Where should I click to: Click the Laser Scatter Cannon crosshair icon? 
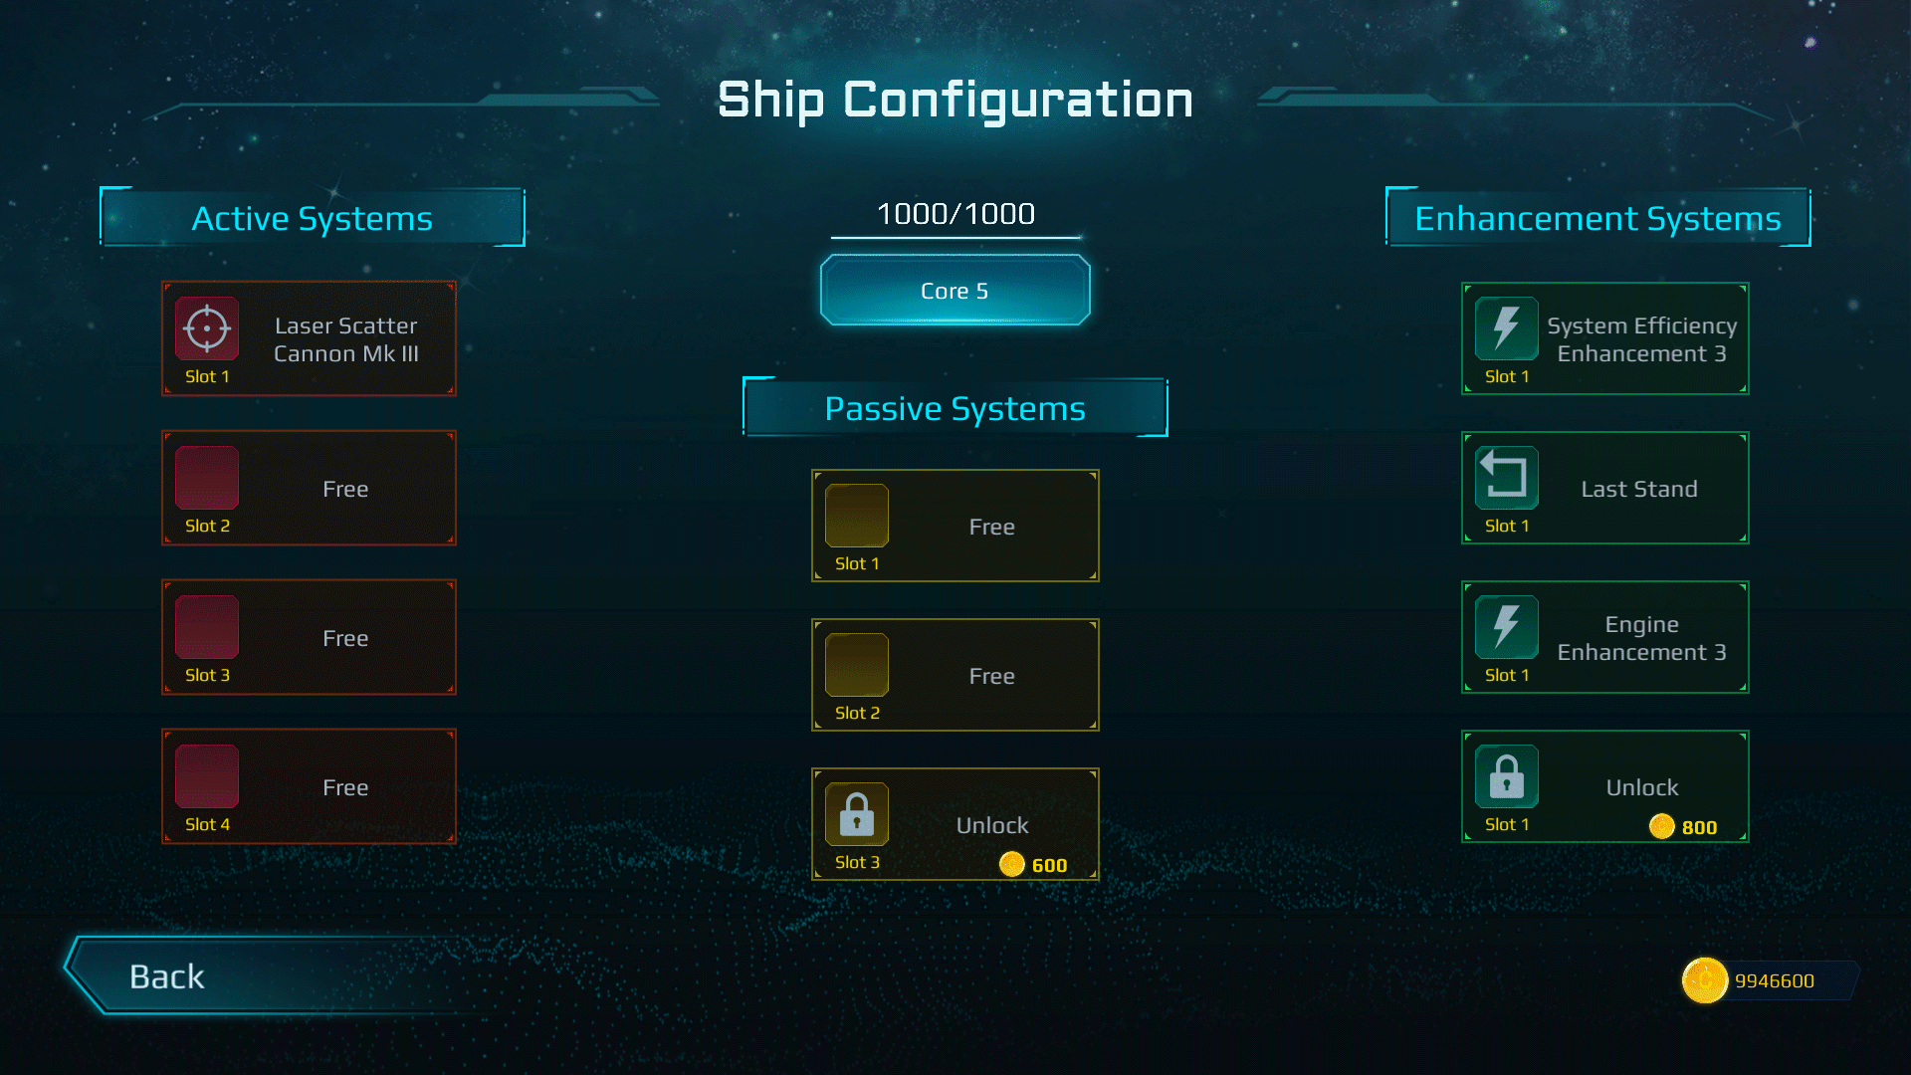point(207,327)
